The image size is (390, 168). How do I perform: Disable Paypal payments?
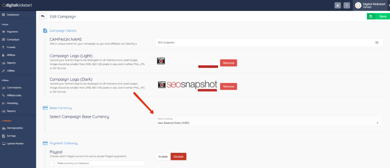coord(178,157)
